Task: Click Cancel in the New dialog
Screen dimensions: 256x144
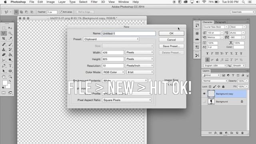Action: point(172,40)
